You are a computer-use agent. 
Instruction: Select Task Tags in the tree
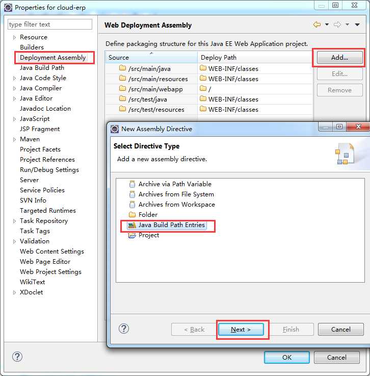pyautogui.click(x=35, y=231)
